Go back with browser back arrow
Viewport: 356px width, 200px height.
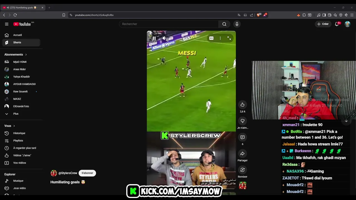coord(4,15)
